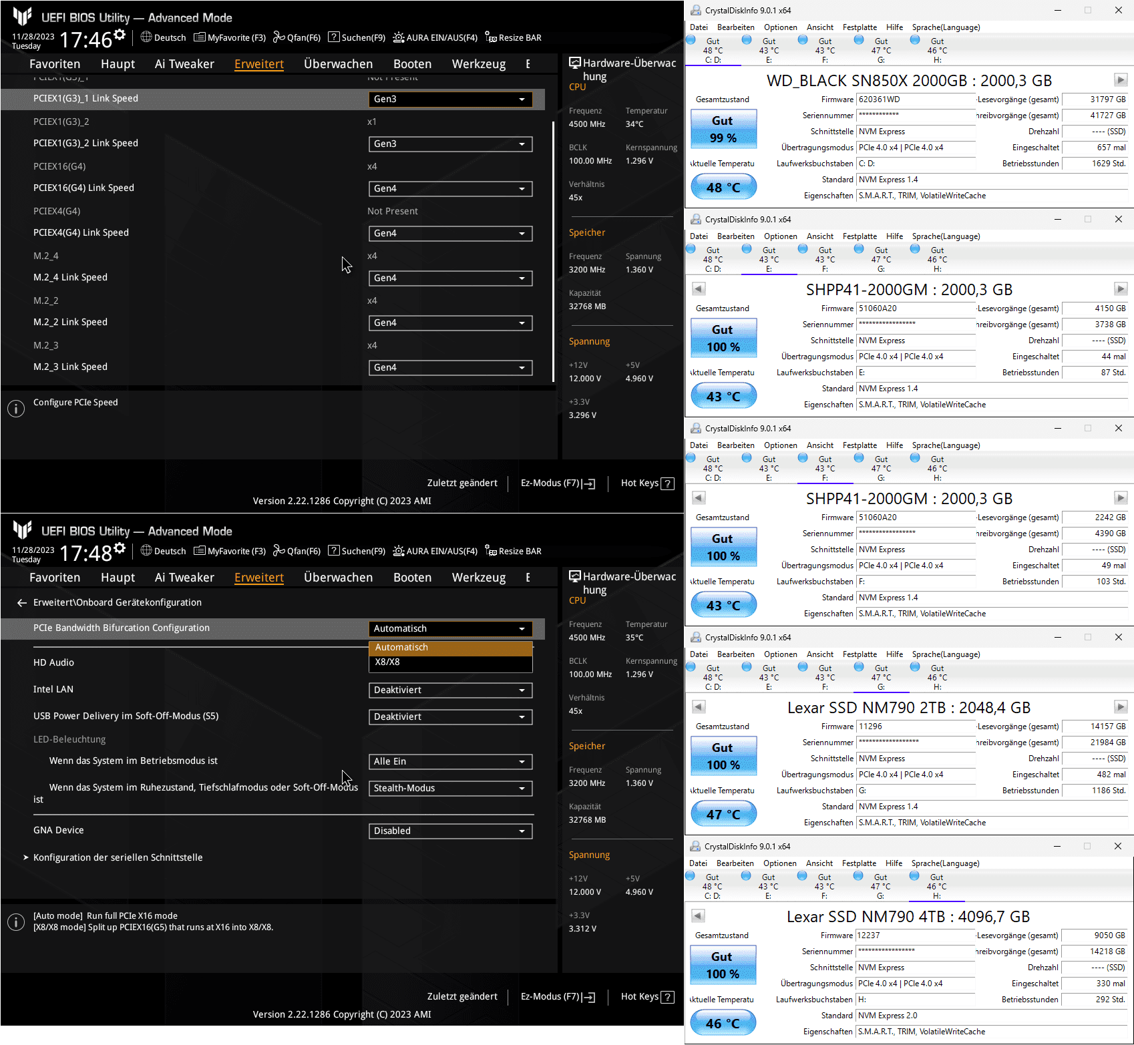1134x1045 pixels.
Task: Switch to Ez-Modus(F7) in the 17:48 BIOS
Action: tap(558, 996)
